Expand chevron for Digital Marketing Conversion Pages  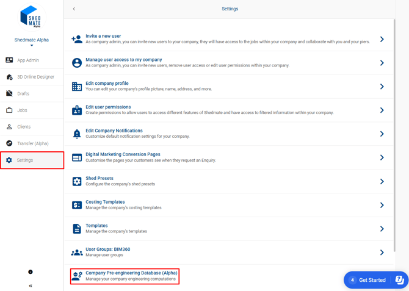382,157
